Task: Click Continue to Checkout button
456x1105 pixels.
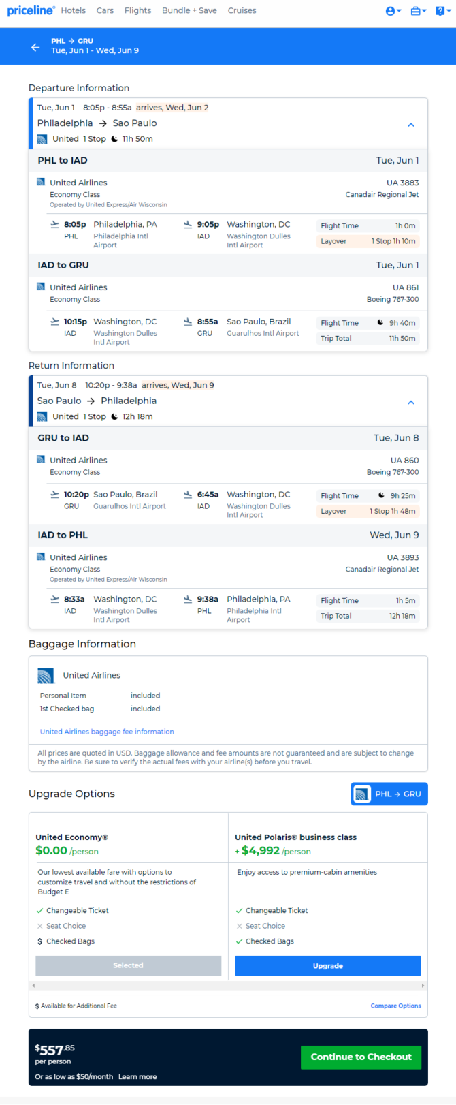Action: click(x=361, y=1057)
